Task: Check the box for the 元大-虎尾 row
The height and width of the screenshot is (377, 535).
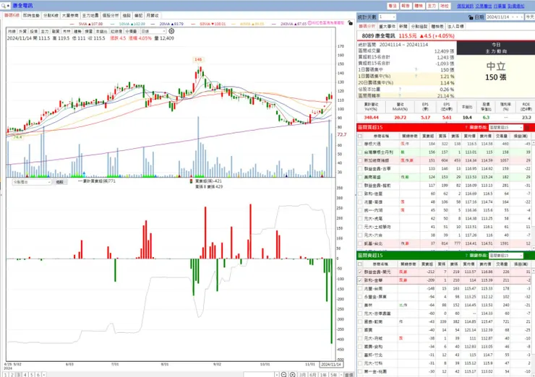Action: (360, 219)
